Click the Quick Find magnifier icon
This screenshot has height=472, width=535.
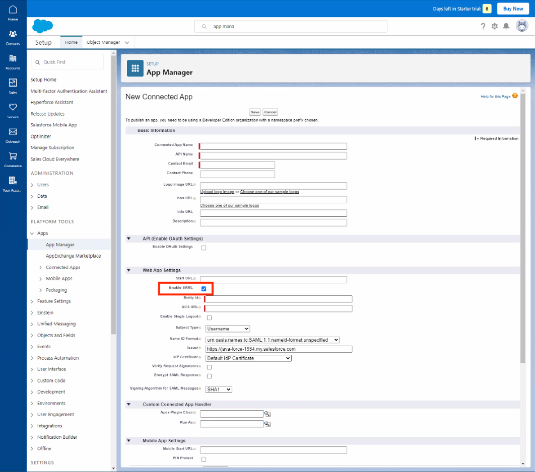pyautogui.click(x=38, y=62)
